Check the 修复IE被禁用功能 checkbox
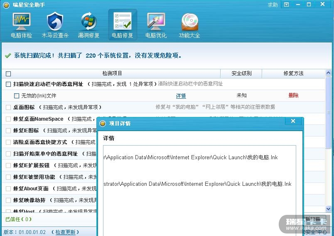The image size is (334, 236). [8, 177]
